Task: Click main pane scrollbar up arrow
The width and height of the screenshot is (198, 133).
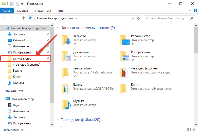Action: tap(196, 25)
